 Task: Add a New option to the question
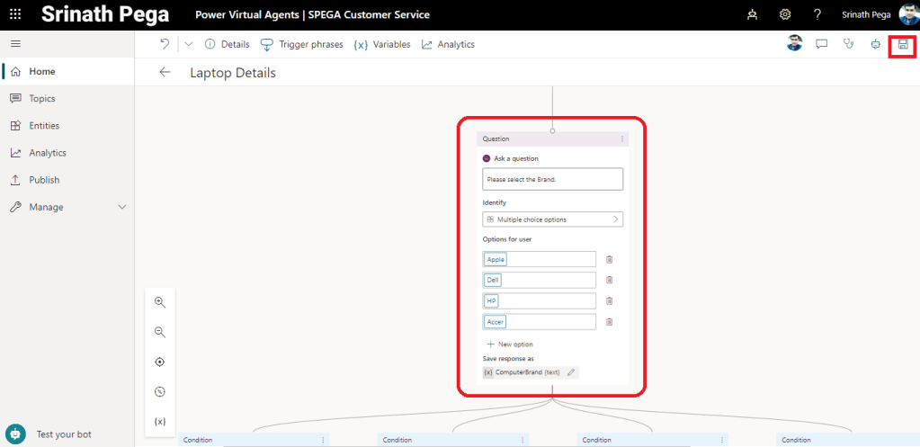(510, 344)
